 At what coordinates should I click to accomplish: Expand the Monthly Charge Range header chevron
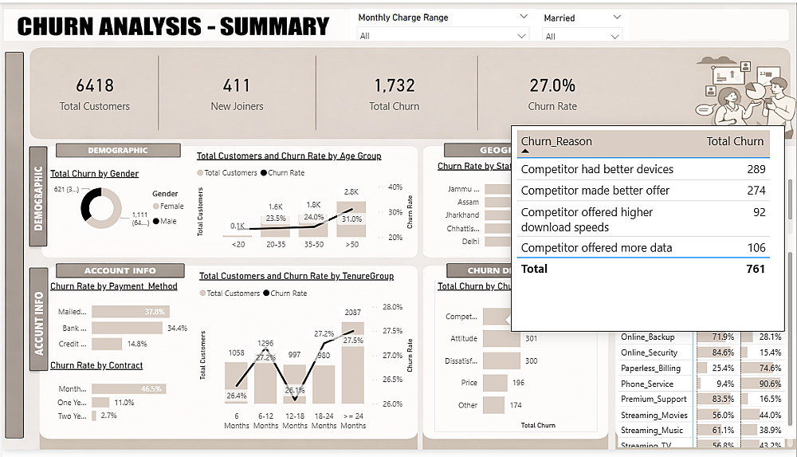pyautogui.click(x=524, y=17)
